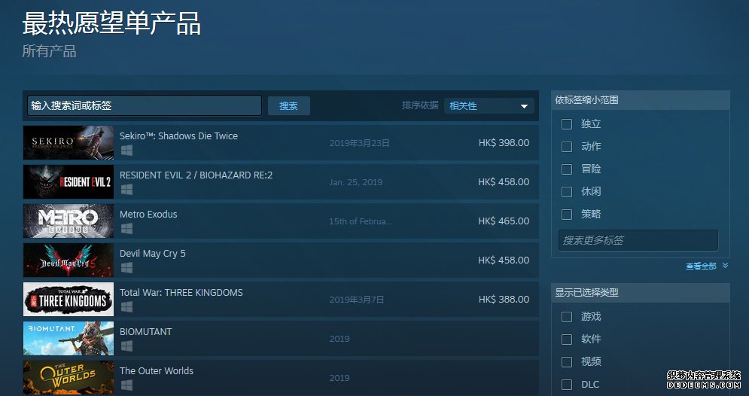Screen dimensions: 749x396
Task: Open Metro Exodus title link
Action: coord(148,214)
